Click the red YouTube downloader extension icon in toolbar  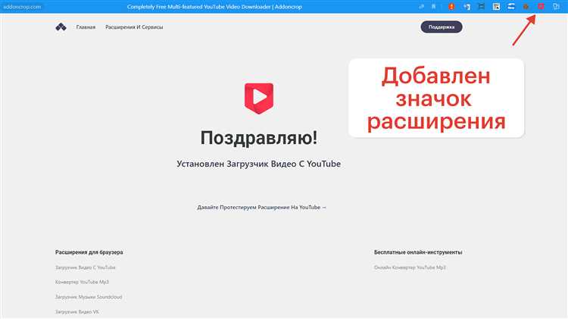click(541, 7)
